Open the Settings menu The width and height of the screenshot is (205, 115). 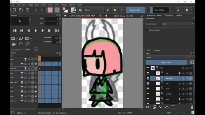[64, 5]
